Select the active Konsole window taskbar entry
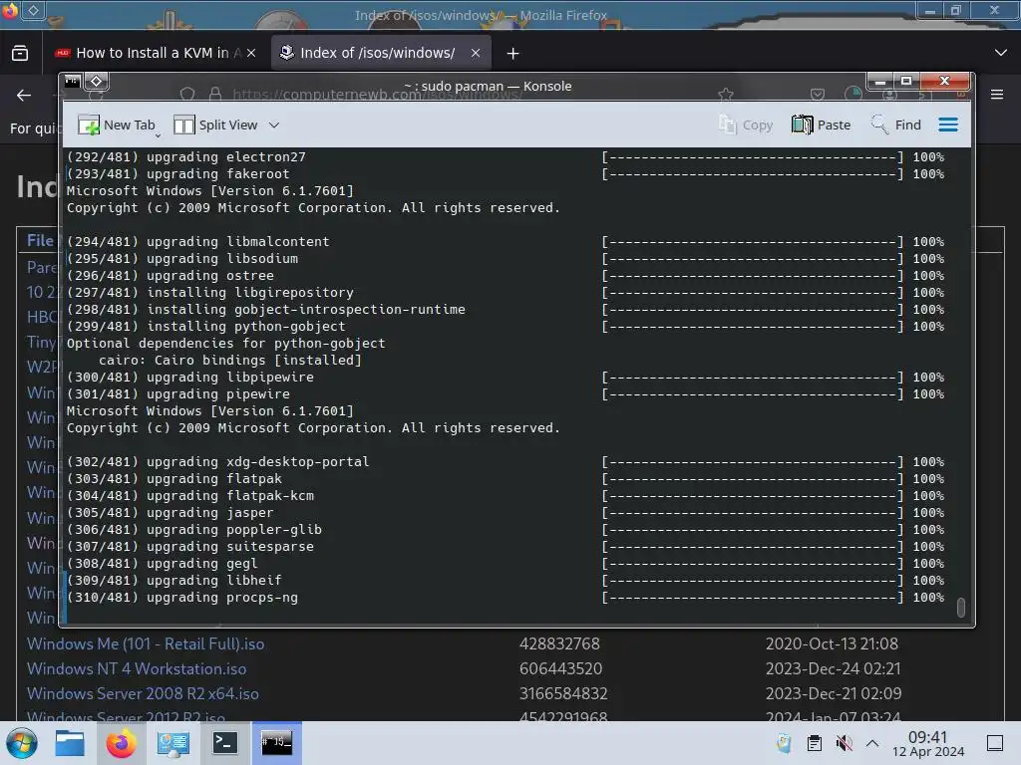The image size is (1021, 765). point(277,743)
